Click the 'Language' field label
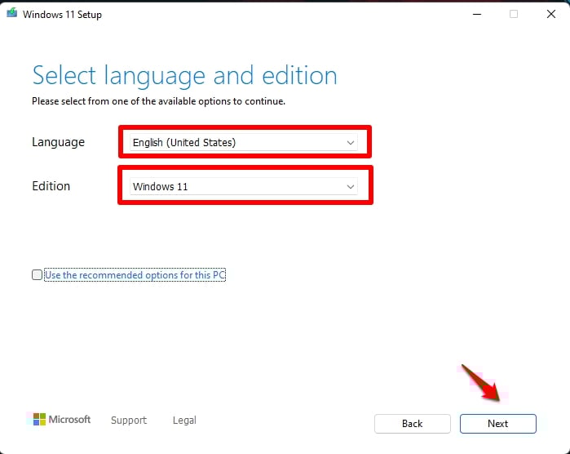This screenshot has height=454, width=570. pos(58,142)
